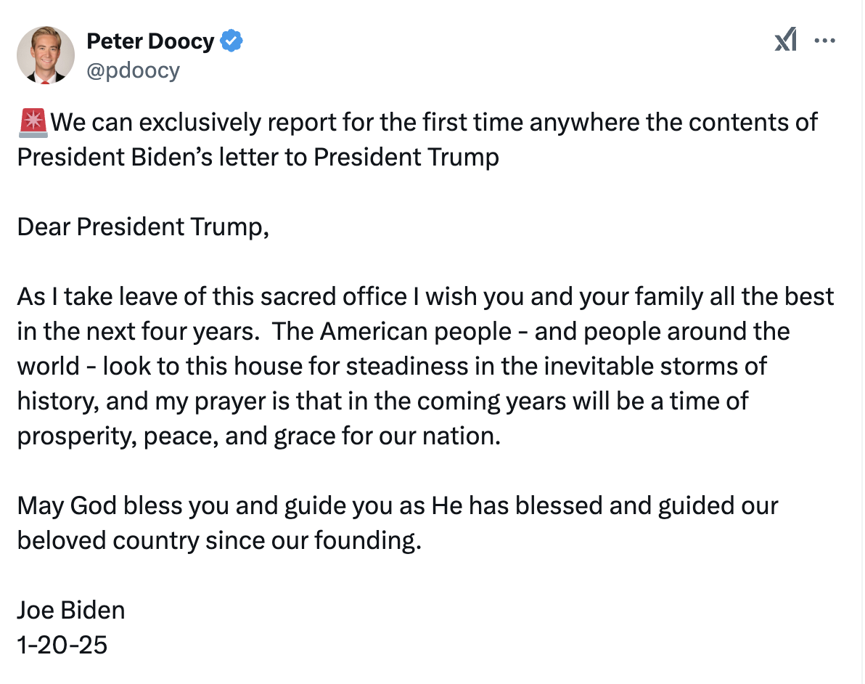Screen dimensions: 865x684
Task: Click the line starting "history, and my prayer"
Action: [382, 402]
